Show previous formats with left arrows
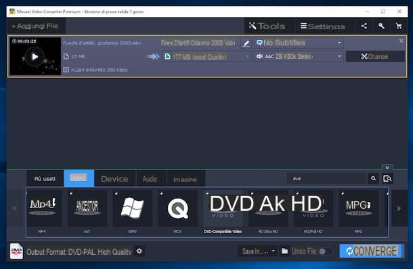The height and width of the screenshot is (269, 413). coord(14,208)
